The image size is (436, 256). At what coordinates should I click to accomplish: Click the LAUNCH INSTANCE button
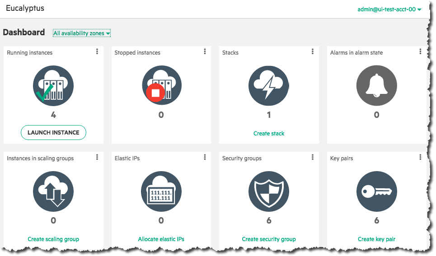[53, 133]
